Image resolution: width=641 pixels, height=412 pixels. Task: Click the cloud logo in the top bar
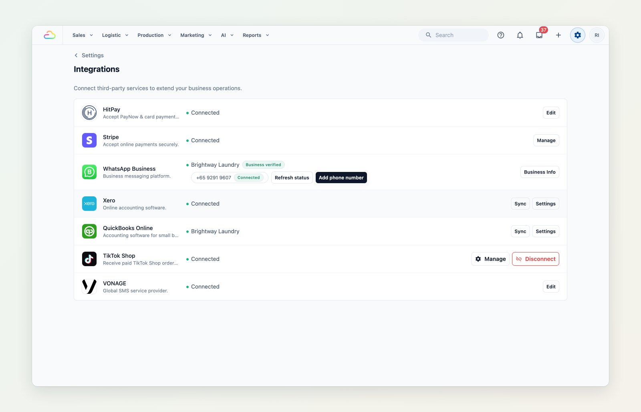coord(49,35)
